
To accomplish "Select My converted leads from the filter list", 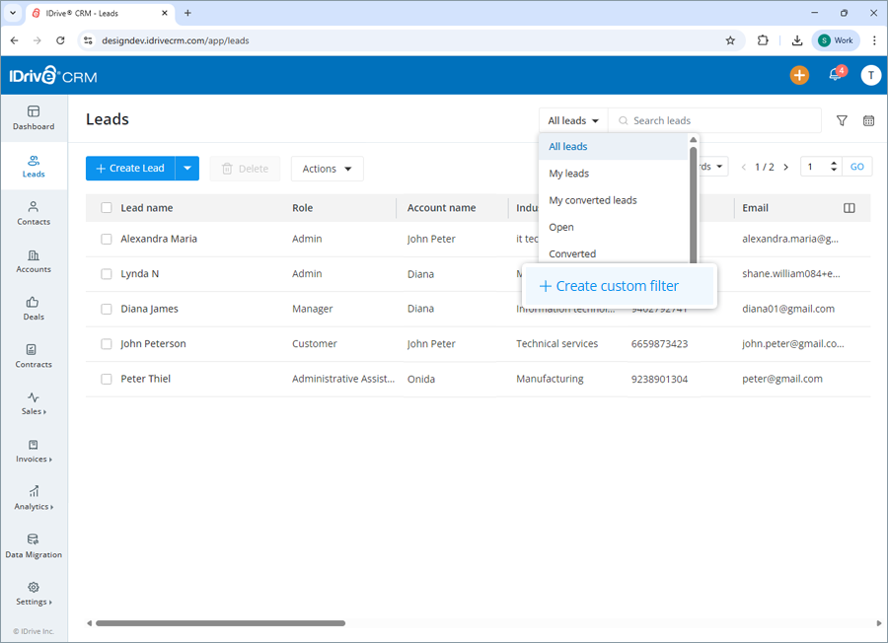I will (x=595, y=199).
